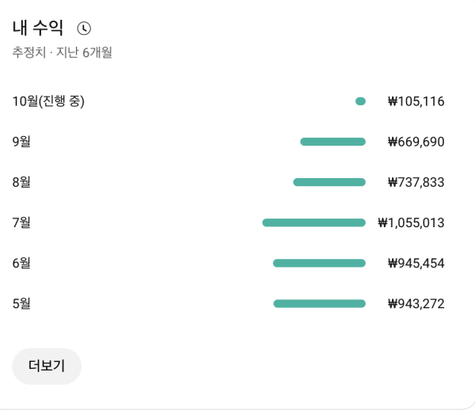This screenshot has width=475, height=418.
Task: Click the green bar for 6월
Action: (x=319, y=263)
